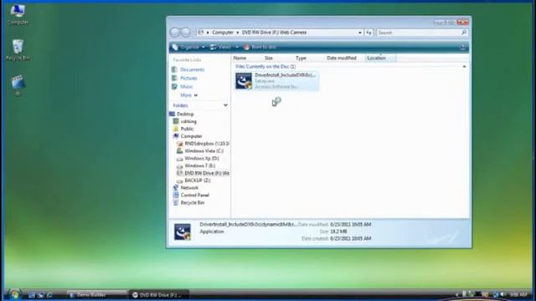Click the Help question mark icon
The image size is (536, 301).
462,48
